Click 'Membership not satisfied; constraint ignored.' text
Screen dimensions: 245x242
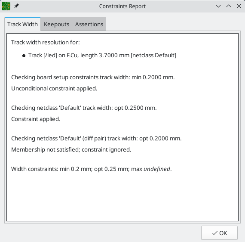(x=71, y=150)
